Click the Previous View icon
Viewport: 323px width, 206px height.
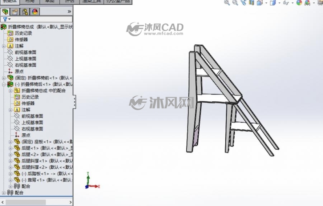tap(243, 3)
